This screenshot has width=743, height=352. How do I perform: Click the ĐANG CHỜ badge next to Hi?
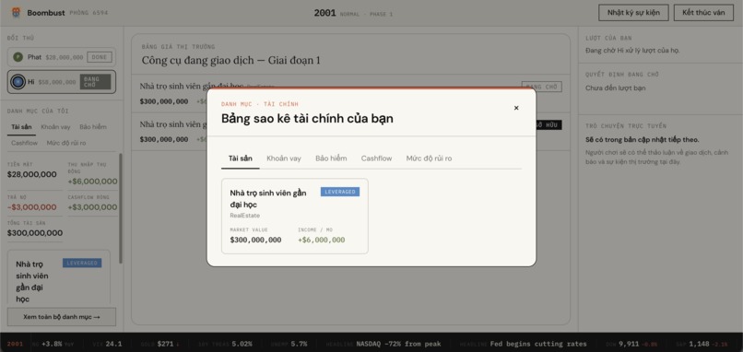coord(95,82)
